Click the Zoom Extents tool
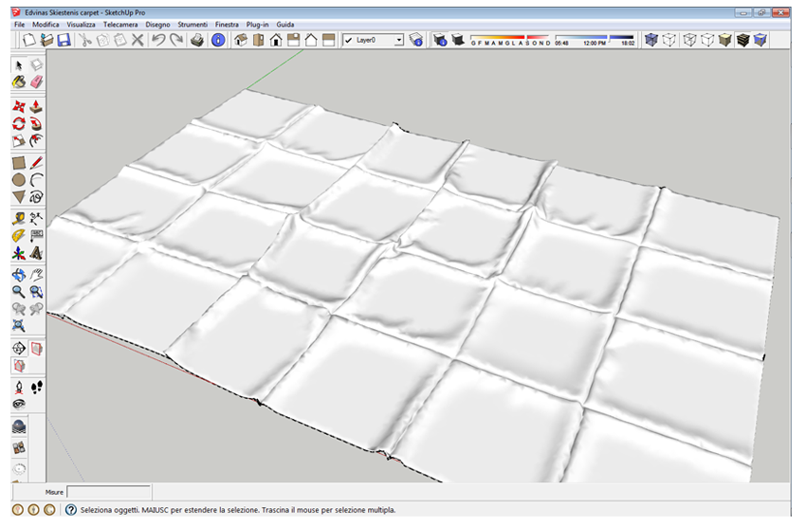The width and height of the screenshot is (806, 526). [19, 326]
